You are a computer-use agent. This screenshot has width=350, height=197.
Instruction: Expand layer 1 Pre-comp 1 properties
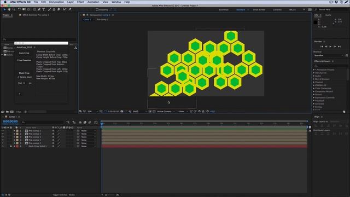[x=15, y=131]
